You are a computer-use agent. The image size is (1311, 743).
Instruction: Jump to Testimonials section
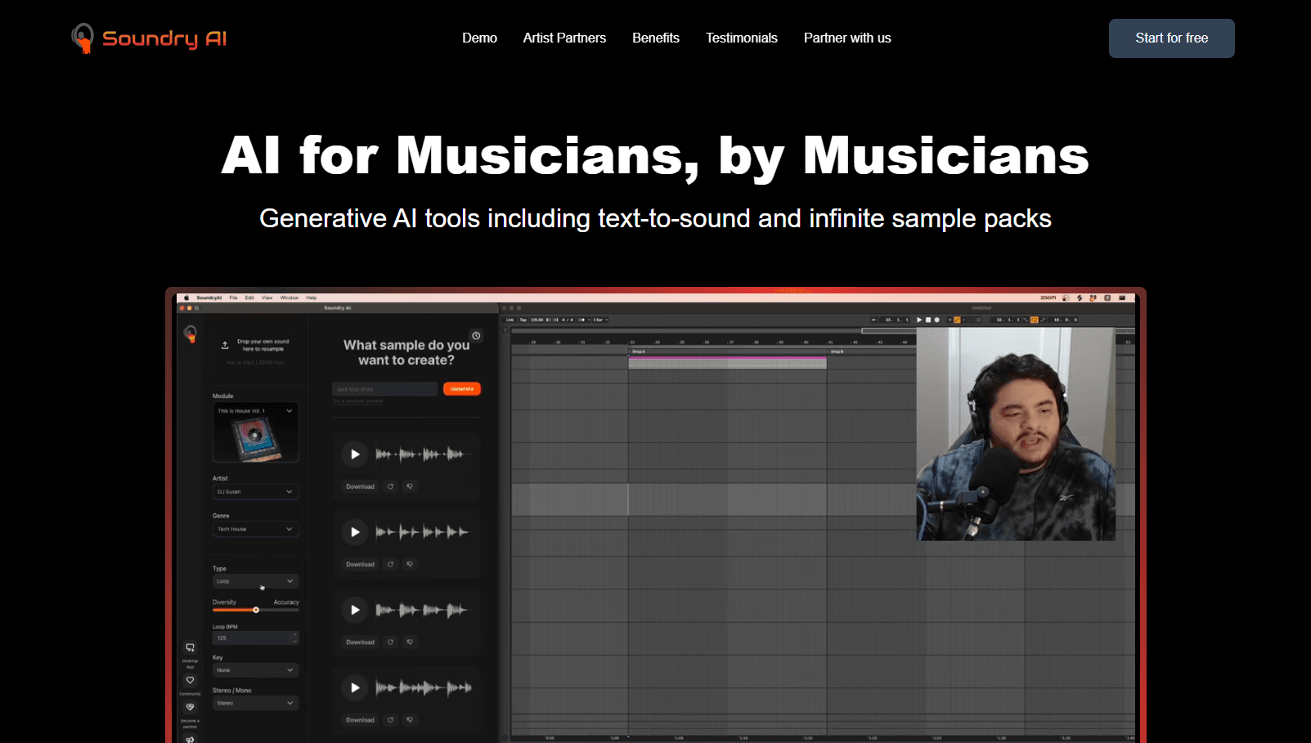742,38
